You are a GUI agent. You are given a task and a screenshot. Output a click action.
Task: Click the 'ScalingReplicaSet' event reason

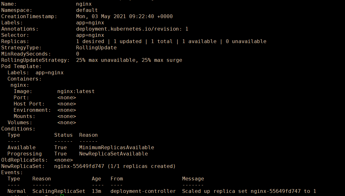pos(59,191)
